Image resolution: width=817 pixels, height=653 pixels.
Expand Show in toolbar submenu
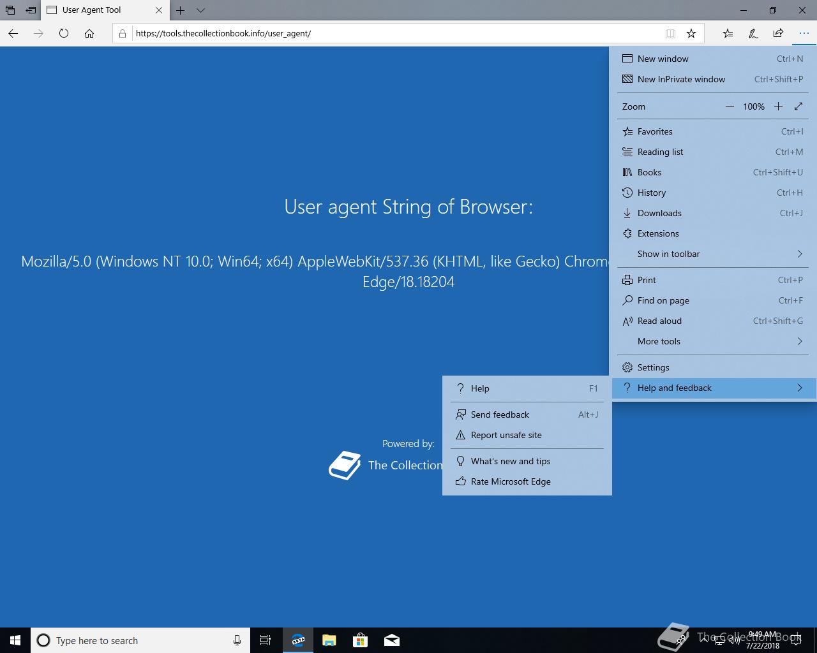713,254
